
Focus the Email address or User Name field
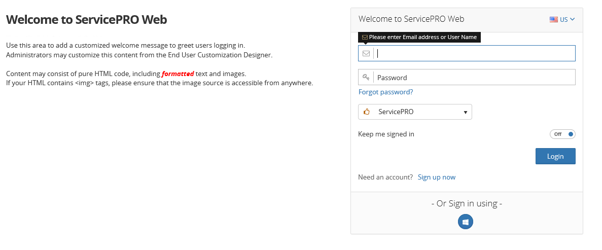pyautogui.click(x=474, y=53)
